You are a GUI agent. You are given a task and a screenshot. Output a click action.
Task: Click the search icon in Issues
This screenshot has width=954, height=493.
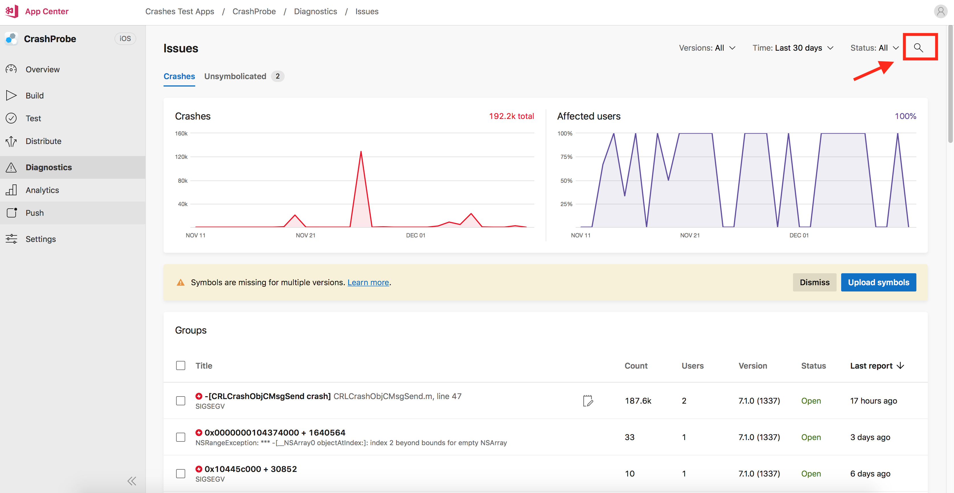(919, 47)
